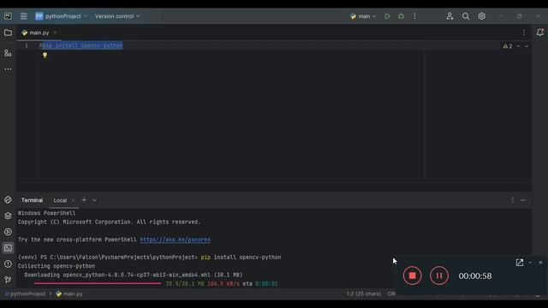
Task: Close the Local terminal tab
Action: [73, 200]
